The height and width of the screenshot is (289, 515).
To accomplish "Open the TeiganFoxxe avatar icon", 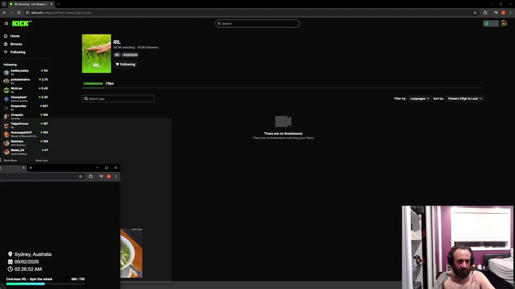I will pos(6,125).
